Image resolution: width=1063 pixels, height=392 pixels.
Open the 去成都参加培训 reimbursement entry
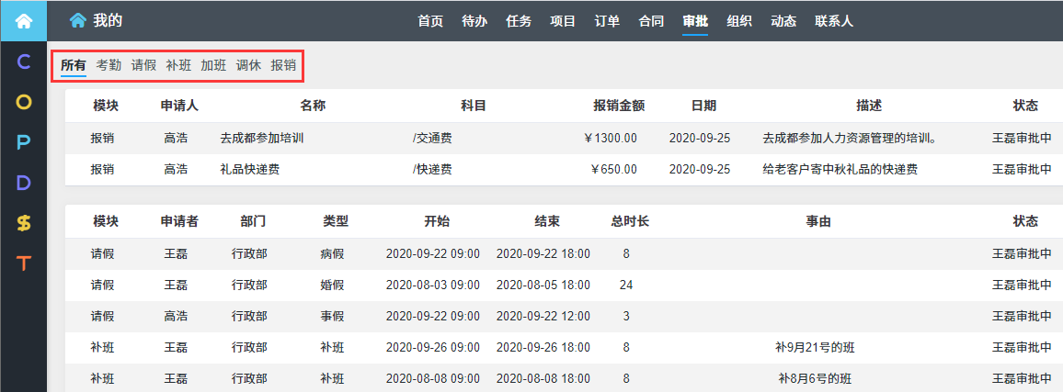(x=262, y=139)
